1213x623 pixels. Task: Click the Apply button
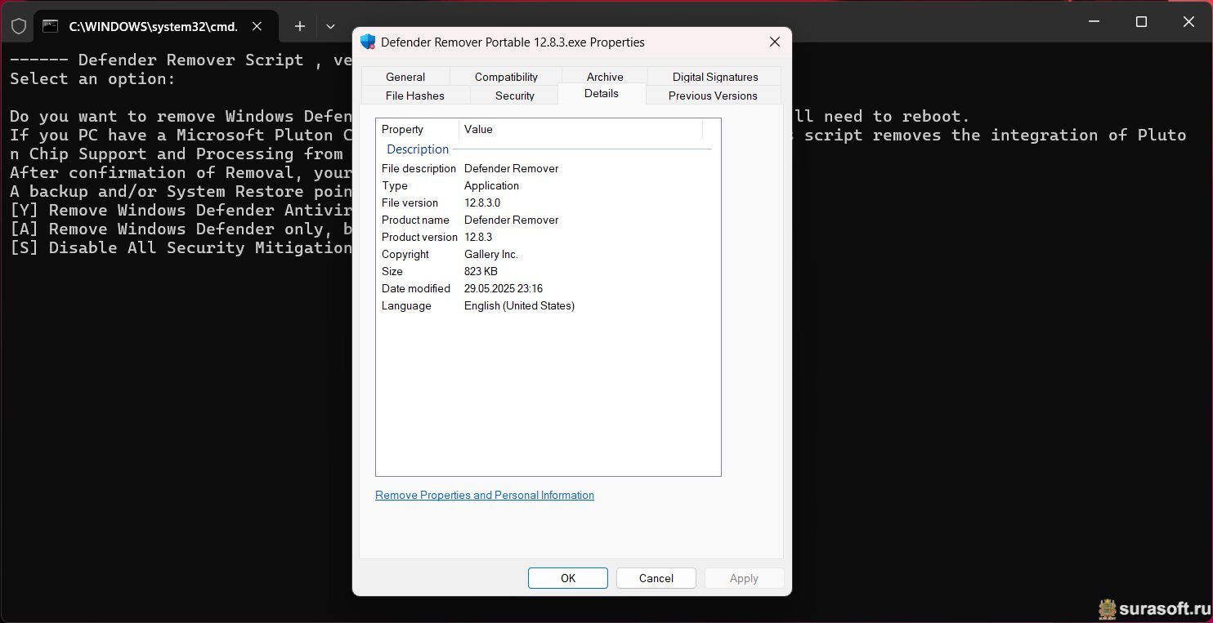pos(744,578)
